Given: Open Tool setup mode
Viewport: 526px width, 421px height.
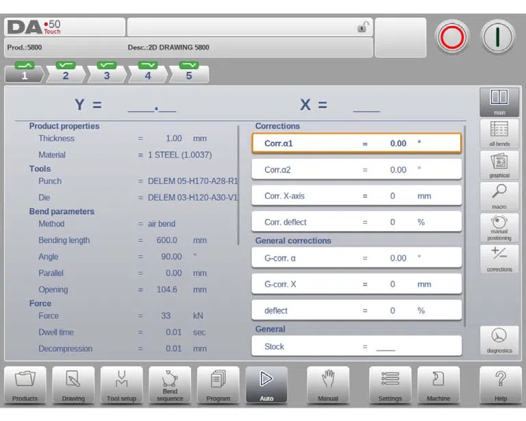Looking at the screenshot, I should tap(121, 385).
